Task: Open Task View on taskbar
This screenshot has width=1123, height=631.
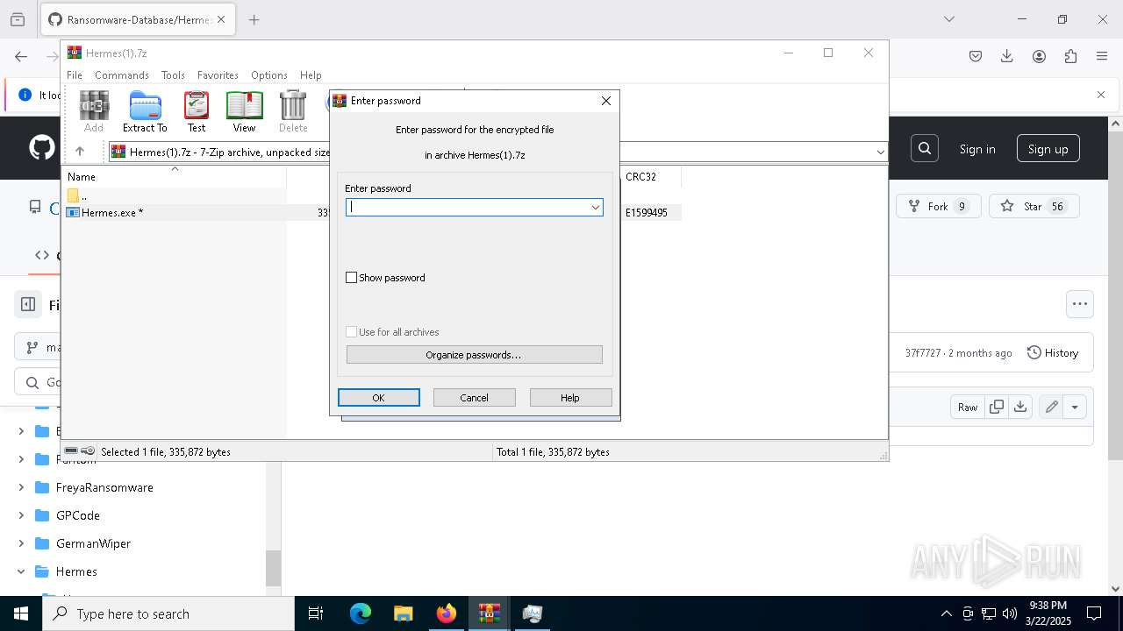Action: [x=316, y=613]
